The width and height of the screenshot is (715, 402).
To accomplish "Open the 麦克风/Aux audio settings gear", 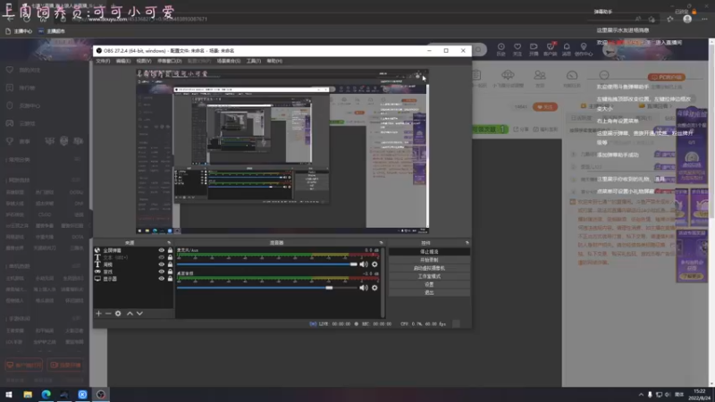I will tap(374, 264).
